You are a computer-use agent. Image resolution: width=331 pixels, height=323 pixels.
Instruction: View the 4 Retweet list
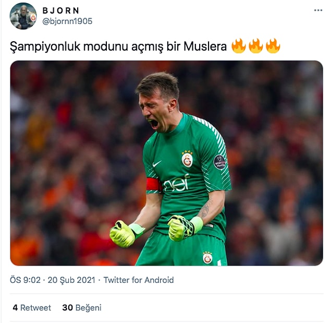(x=32, y=307)
